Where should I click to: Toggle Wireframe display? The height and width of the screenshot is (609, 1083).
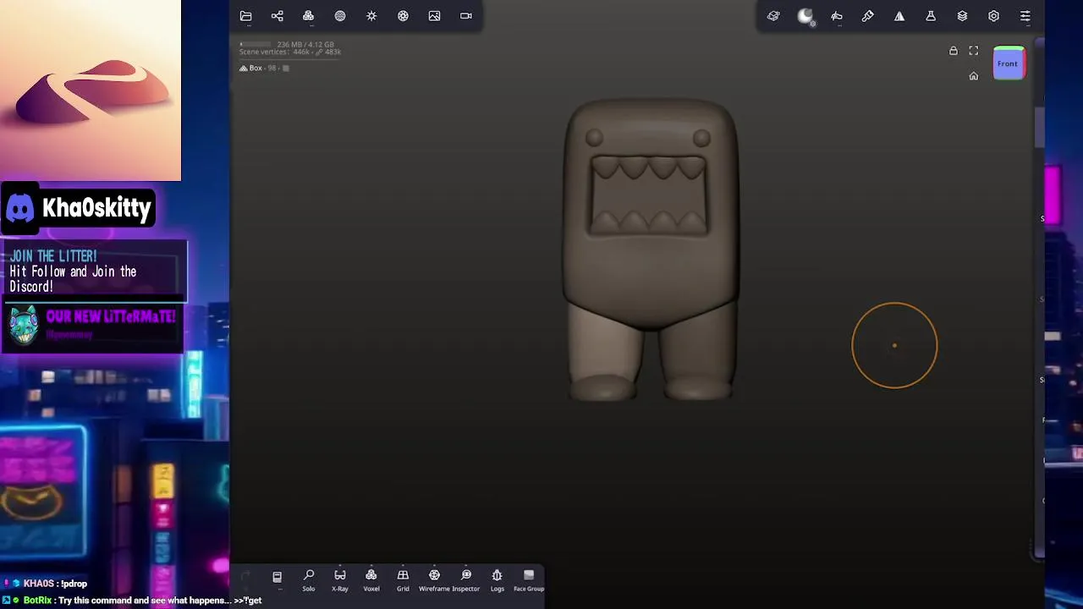[x=434, y=580]
